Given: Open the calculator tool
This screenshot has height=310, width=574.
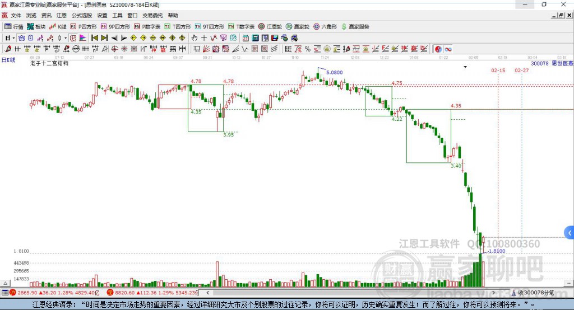Looking at the screenshot, I should (255, 38).
